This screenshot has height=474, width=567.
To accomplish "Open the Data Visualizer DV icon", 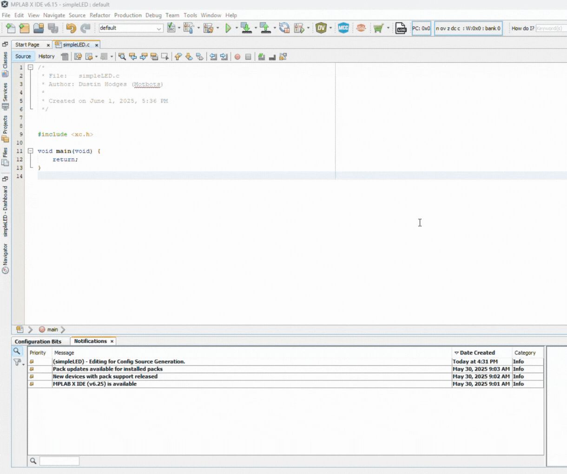I will point(321,28).
